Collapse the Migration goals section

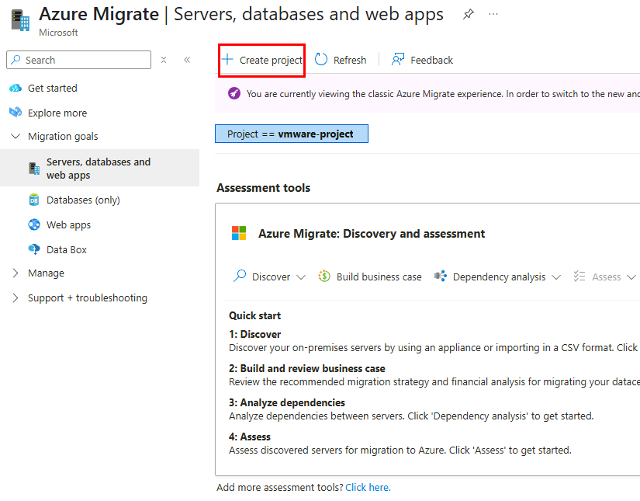(x=16, y=136)
